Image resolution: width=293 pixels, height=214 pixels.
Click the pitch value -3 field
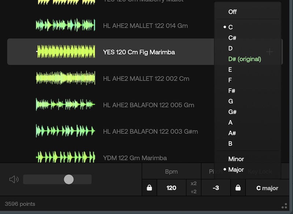coord(216,188)
